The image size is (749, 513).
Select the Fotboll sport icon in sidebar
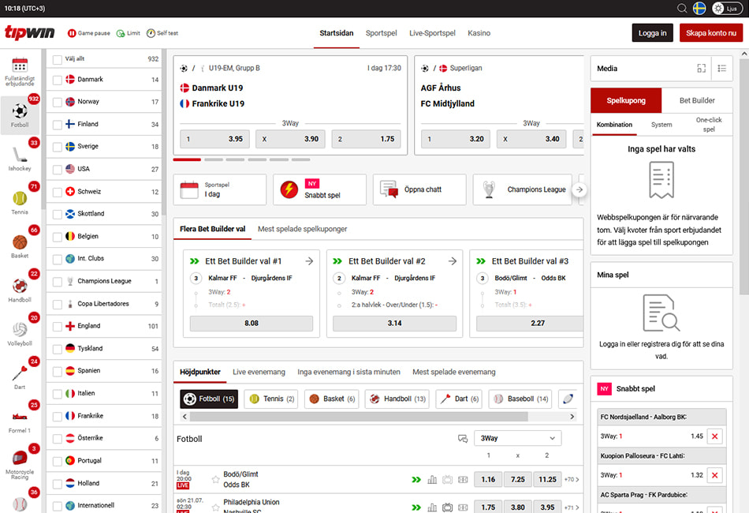point(20,115)
